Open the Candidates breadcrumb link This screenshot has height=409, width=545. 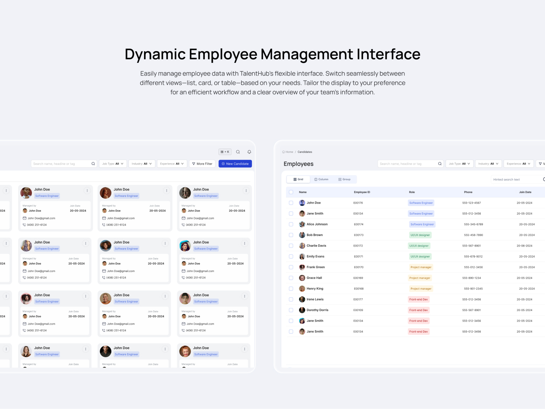305,152
